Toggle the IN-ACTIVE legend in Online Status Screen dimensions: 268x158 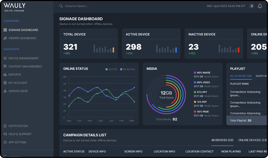pos(128,69)
